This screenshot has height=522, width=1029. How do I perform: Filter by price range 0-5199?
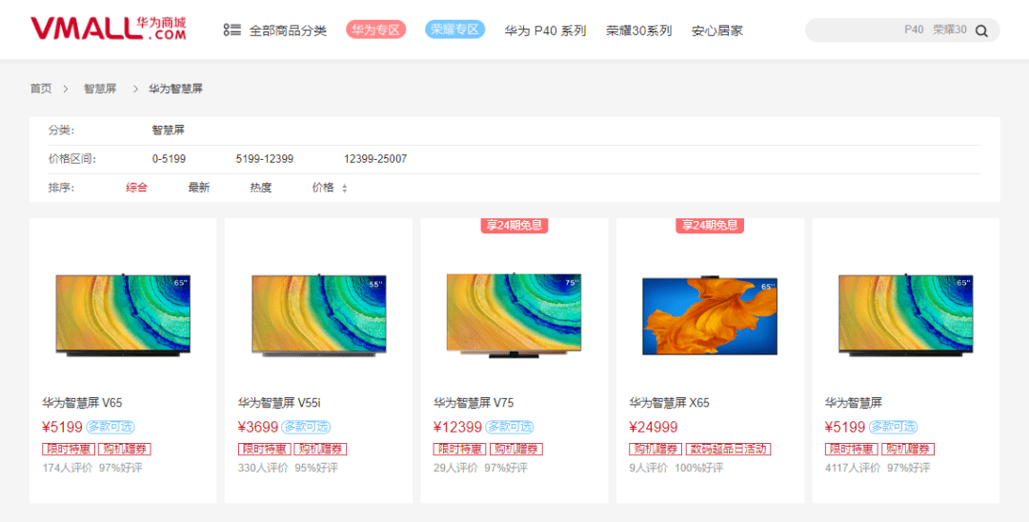coord(169,159)
